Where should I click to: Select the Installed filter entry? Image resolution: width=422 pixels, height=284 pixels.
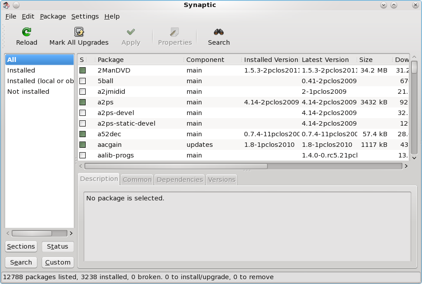click(x=39, y=70)
